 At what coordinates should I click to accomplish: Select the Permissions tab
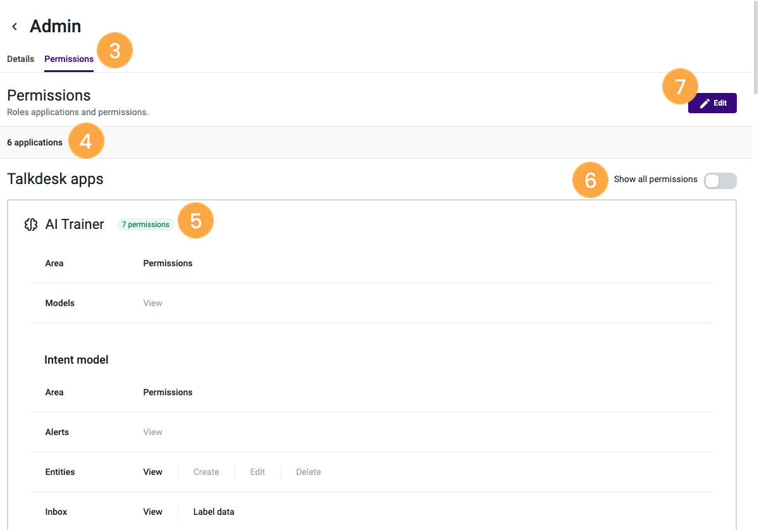tap(69, 59)
